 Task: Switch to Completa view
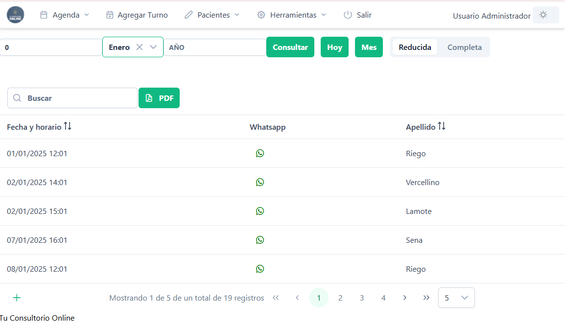[x=464, y=47]
